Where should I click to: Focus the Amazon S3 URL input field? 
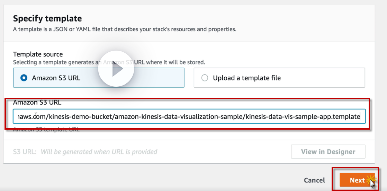pos(187,116)
